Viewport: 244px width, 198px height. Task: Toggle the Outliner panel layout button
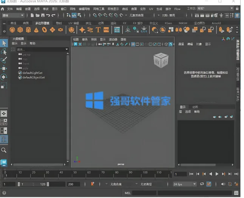pos(4,139)
